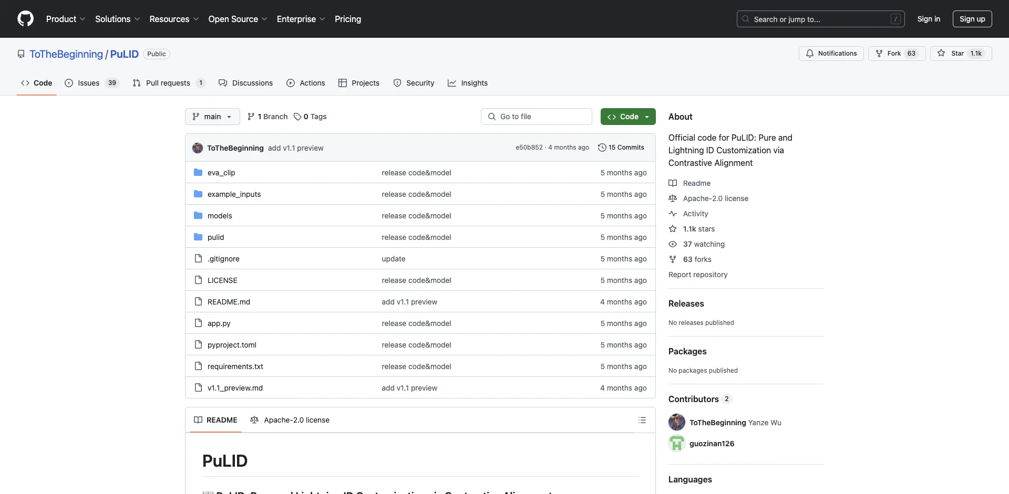Click the .gitignore file icon
The width and height of the screenshot is (1009, 494).
[x=198, y=258]
